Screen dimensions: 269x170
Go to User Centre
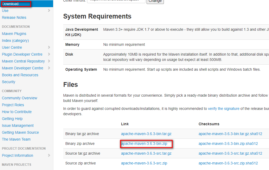click(12, 47)
